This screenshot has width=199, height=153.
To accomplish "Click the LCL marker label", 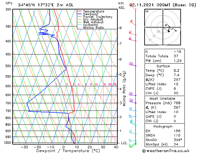I will [125, 143].
